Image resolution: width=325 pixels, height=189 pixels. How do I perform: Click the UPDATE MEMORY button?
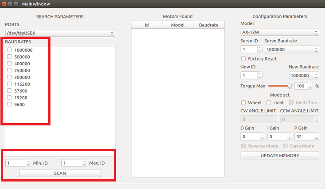279,155
